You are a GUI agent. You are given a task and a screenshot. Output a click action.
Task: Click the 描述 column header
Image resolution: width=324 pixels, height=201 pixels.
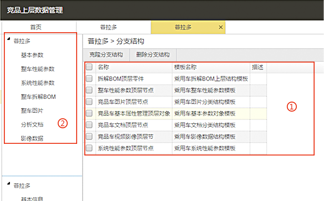(259, 67)
